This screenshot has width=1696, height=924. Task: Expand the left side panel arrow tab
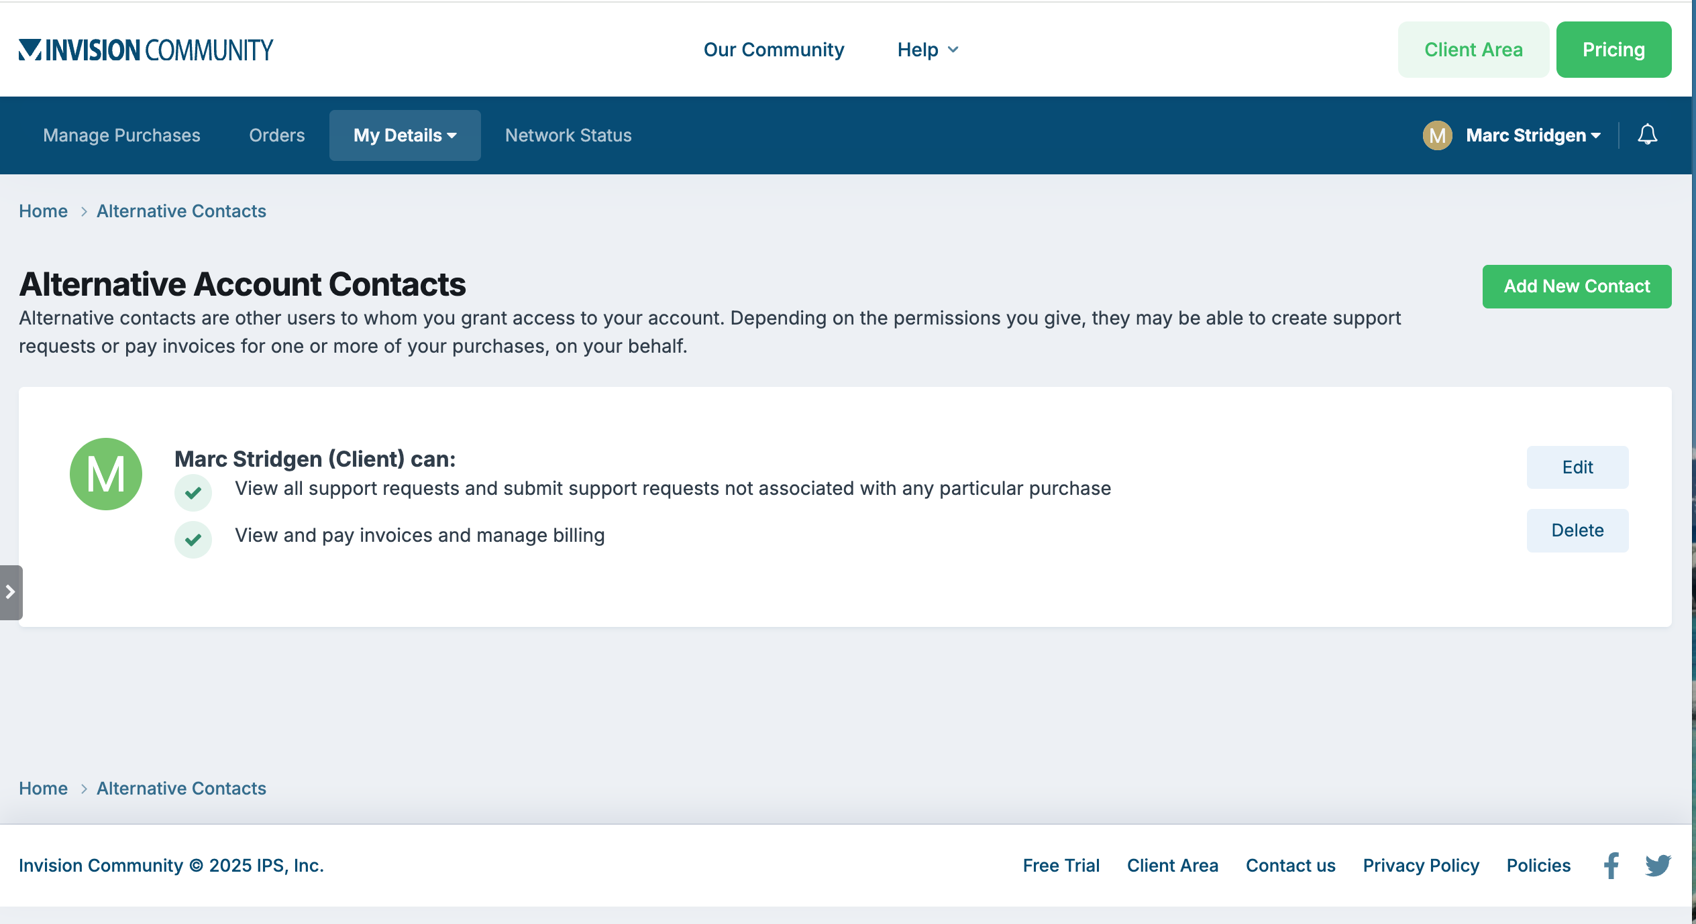[11, 592]
